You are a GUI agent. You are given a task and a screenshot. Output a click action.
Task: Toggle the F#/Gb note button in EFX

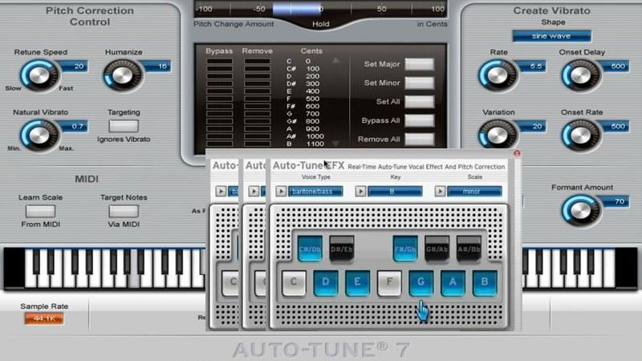click(405, 249)
